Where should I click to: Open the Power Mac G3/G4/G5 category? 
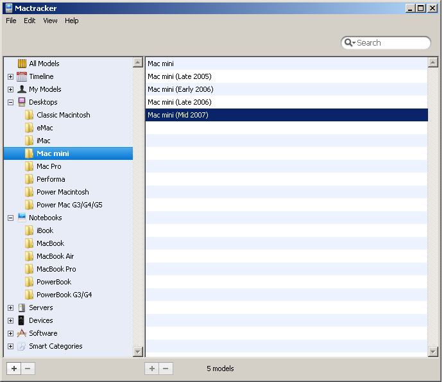point(69,205)
